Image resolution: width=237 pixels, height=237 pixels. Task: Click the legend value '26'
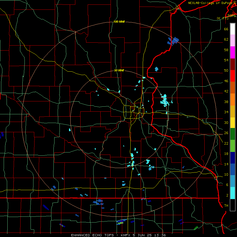coord(226,133)
